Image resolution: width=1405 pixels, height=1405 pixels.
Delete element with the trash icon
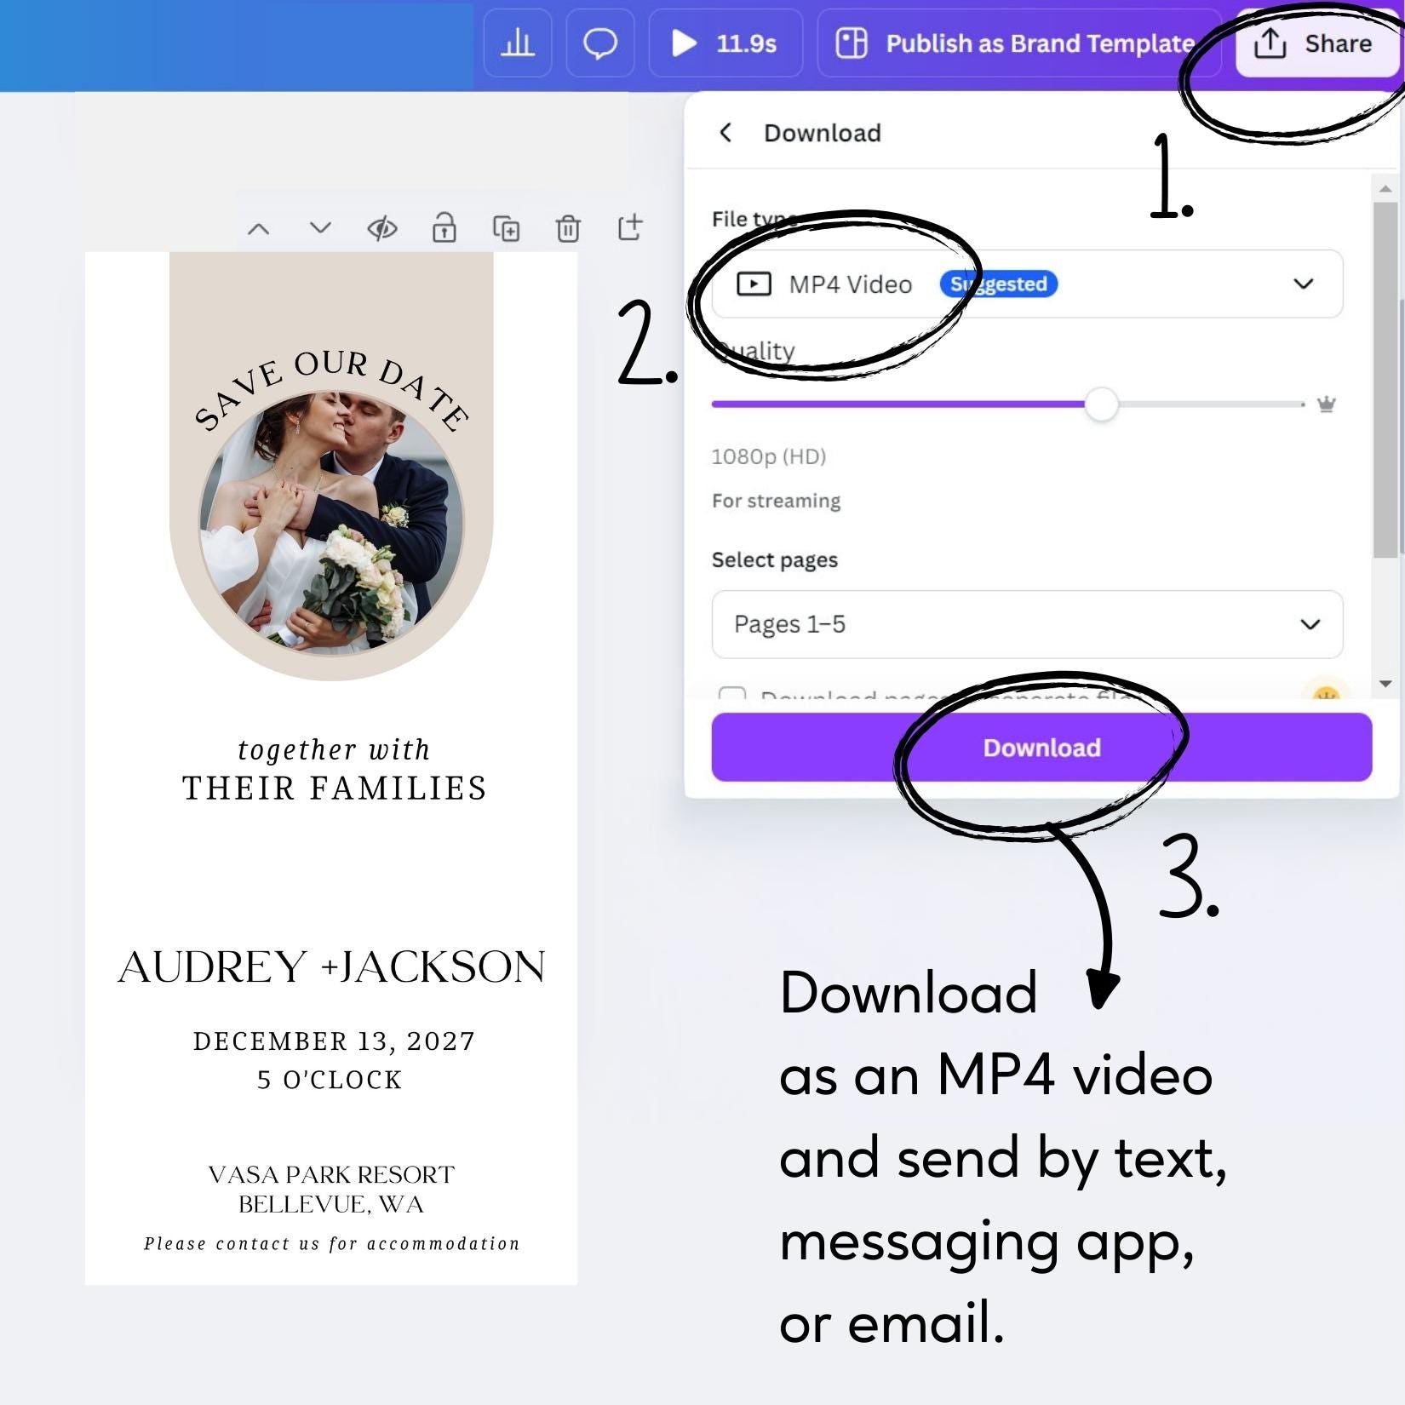568,227
